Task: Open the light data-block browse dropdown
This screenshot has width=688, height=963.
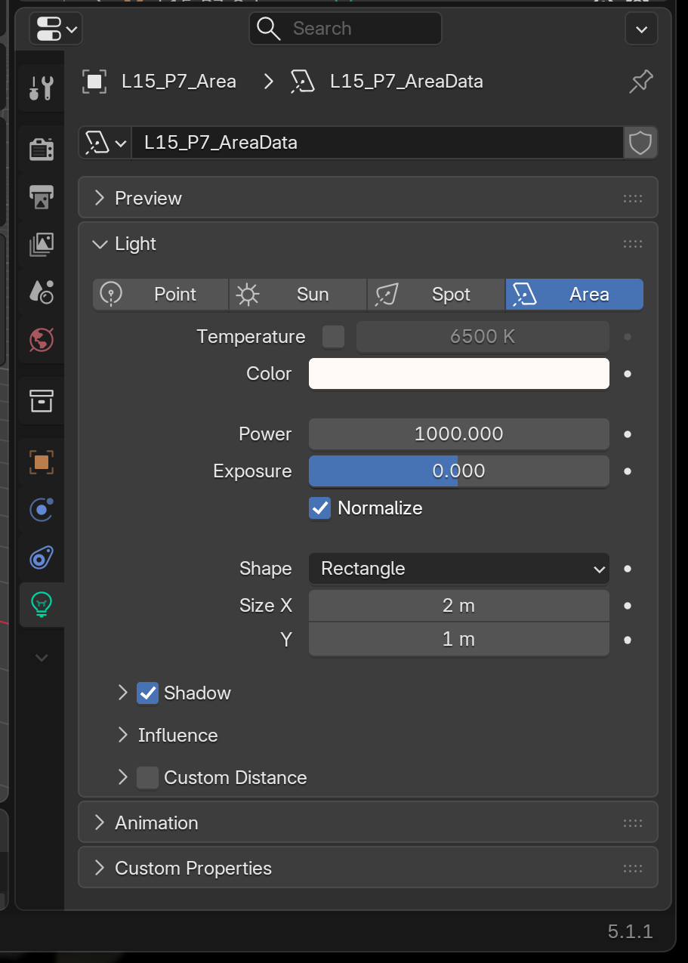Action: 105,142
